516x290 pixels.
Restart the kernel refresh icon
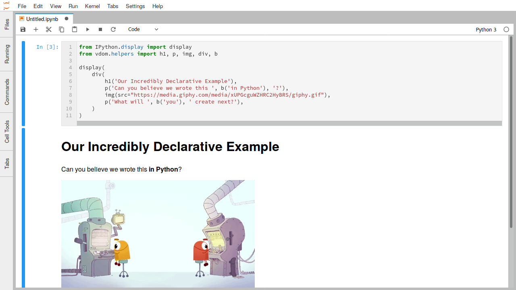point(113,29)
